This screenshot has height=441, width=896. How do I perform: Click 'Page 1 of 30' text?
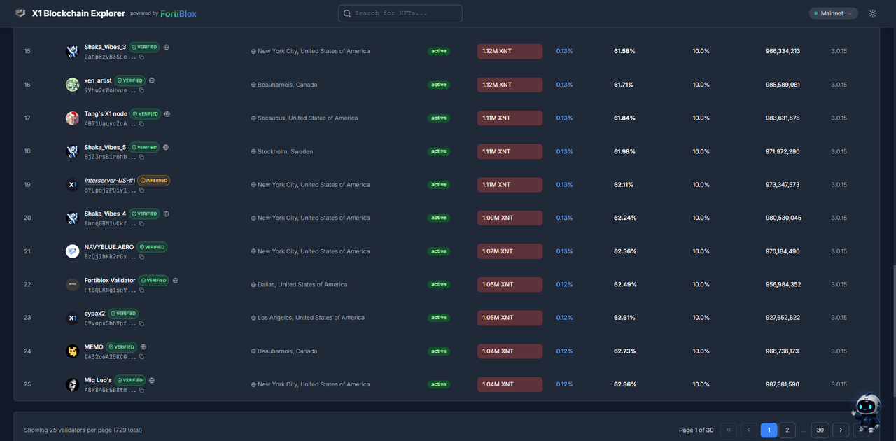pyautogui.click(x=696, y=430)
